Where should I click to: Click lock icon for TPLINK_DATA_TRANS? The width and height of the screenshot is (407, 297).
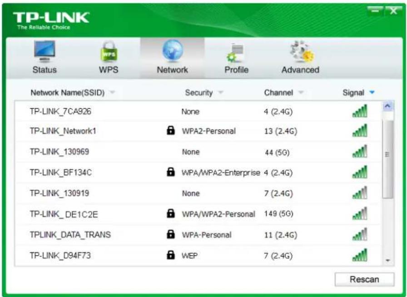[170, 234]
